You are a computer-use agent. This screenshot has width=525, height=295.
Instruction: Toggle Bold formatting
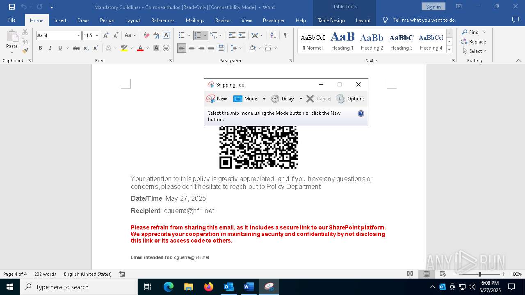click(x=40, y=48)
